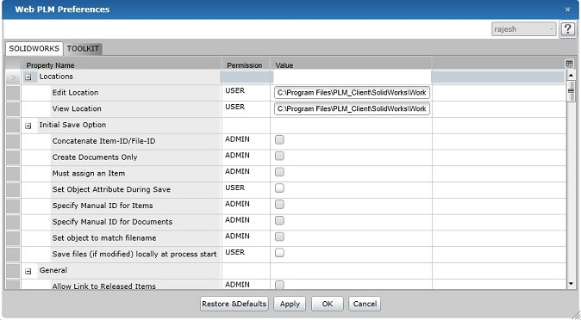Click the scrollbar down arrow
The width and height of the screenshot is (581, 320).
pyautogui.click(x=571, y=284)
